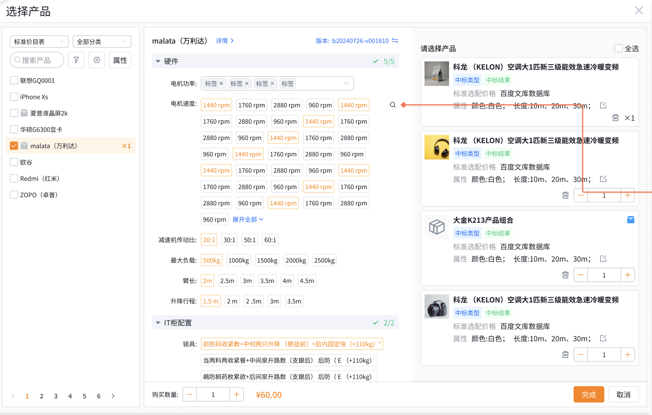The width and height of the screenshot is (652, 415).
Task: Open the 标准价目表 dropdown
Action: [39, 41]
